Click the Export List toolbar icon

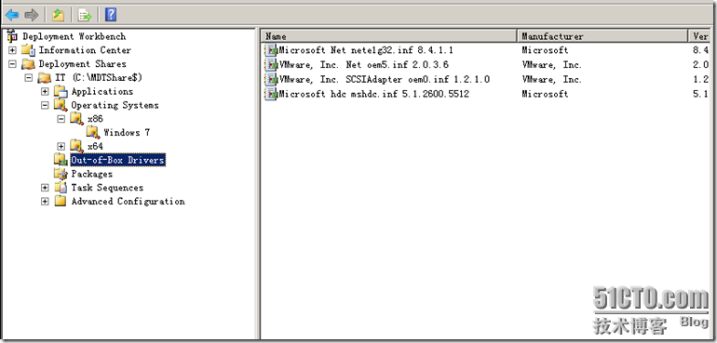(85, 15)
